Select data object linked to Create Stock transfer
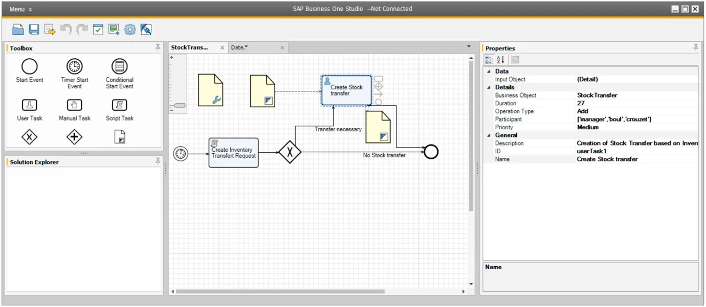Image resolution: width=706 pixels, height=307 pixels. (262, 91)
